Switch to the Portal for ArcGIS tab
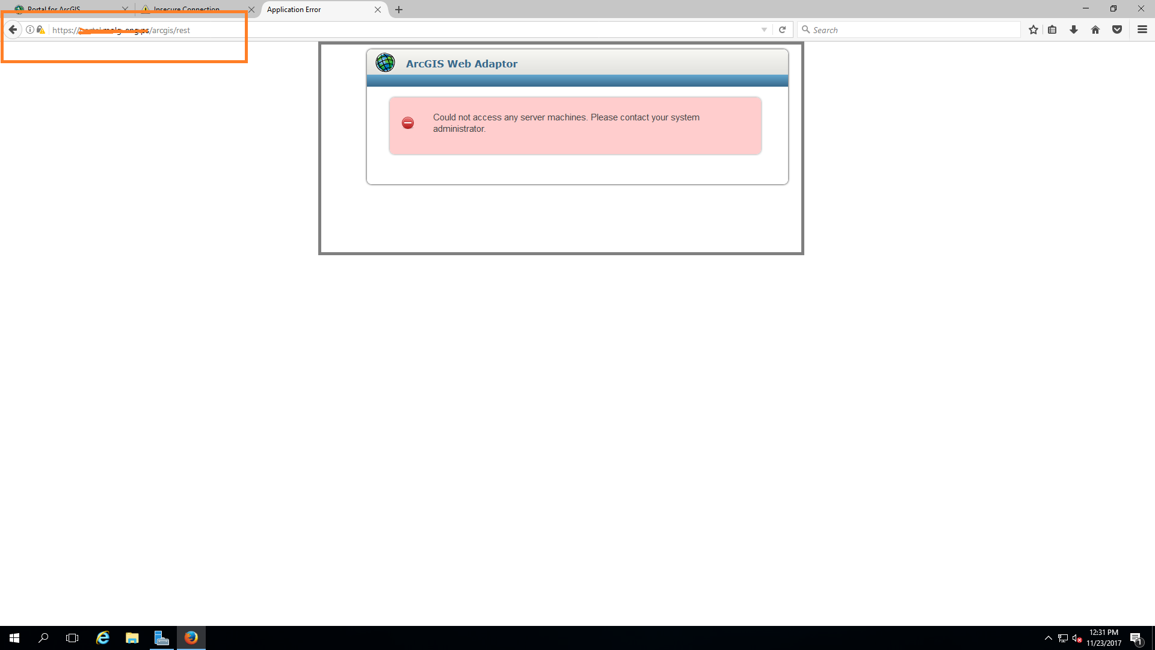The image size is (1155, 650). tap(66, 9)
